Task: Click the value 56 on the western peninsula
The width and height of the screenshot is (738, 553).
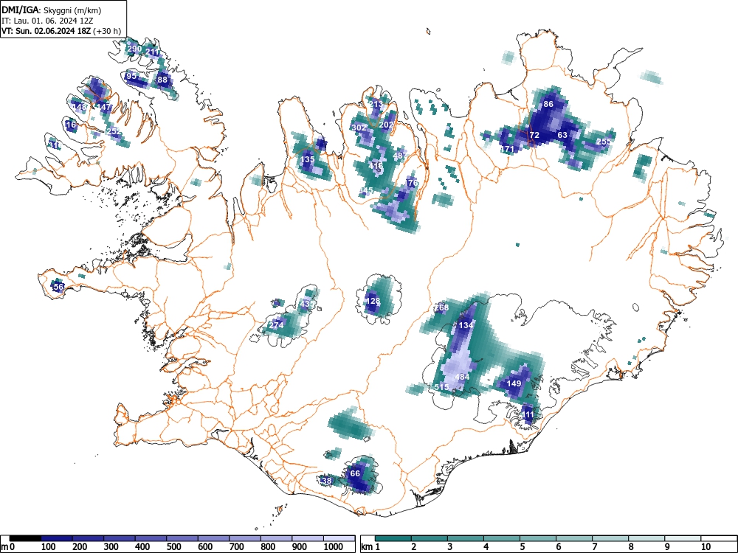Action: click(58, 287)
